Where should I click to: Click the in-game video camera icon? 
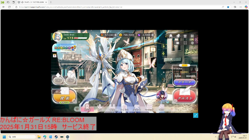click(x=178, y=43)
